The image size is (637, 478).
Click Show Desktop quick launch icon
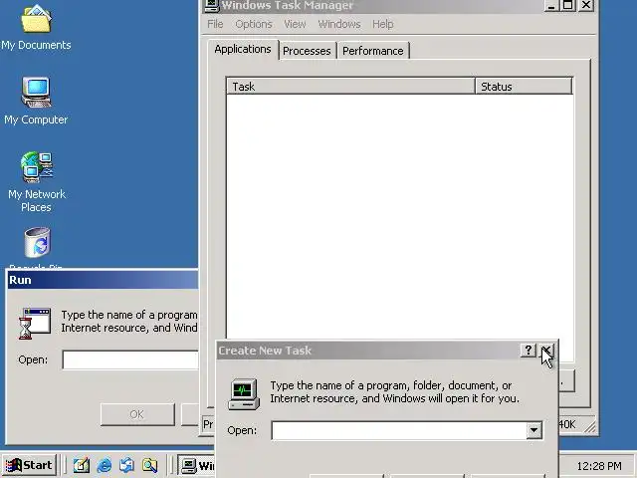(x=82, y=465)
